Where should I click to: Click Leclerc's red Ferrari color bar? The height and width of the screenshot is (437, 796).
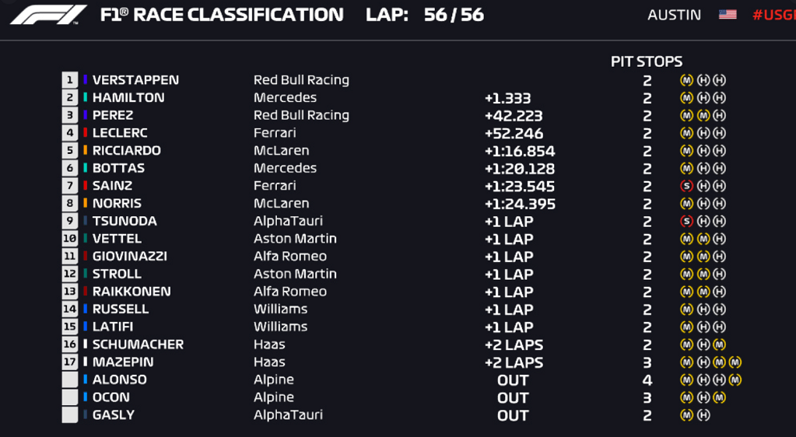coord(86,133)
